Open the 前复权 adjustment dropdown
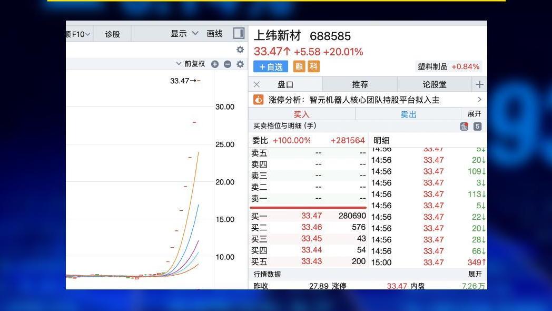Viewport: 552px width, 311px height. click(x=191, y=64)
